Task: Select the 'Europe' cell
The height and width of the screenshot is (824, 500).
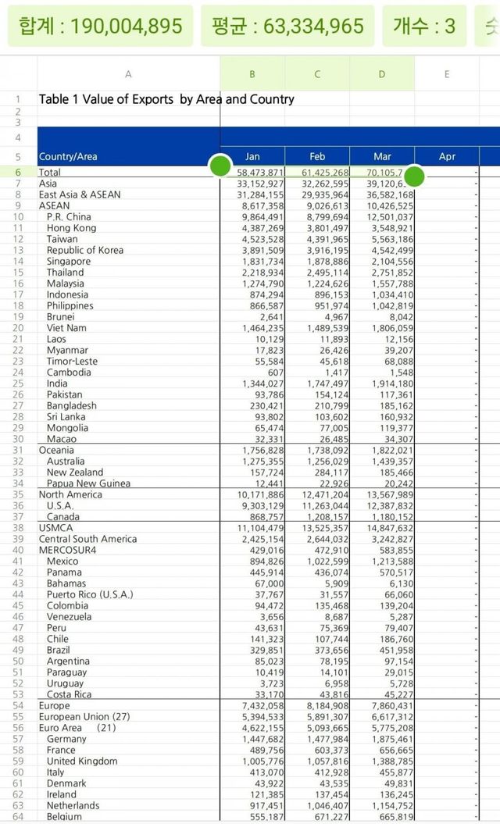Action: 129,705
